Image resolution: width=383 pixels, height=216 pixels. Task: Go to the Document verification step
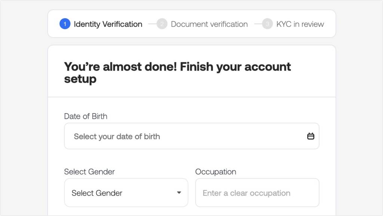pos(209,24)
